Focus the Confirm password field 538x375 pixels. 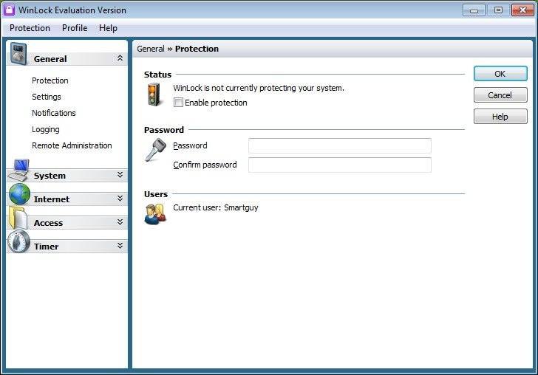(340, 165)
